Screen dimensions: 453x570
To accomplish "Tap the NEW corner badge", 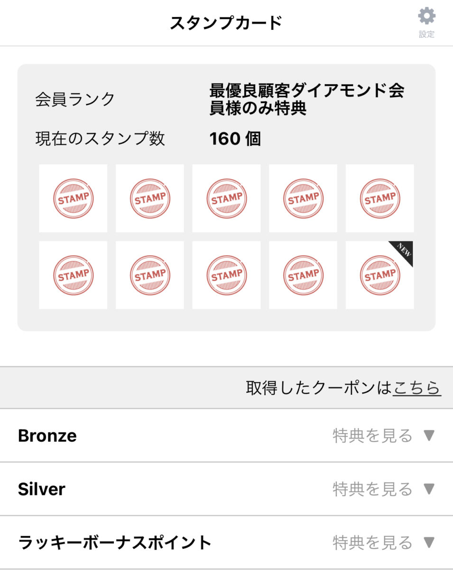I will pos(404,250).
